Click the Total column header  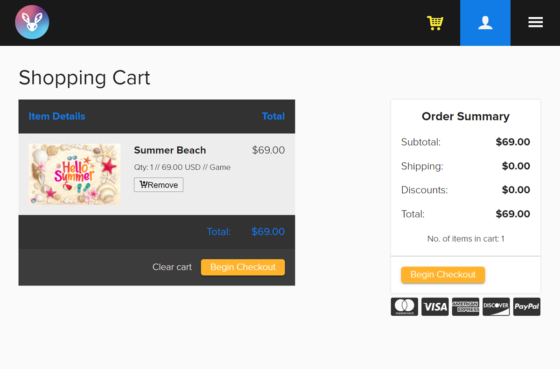[273, 116]
